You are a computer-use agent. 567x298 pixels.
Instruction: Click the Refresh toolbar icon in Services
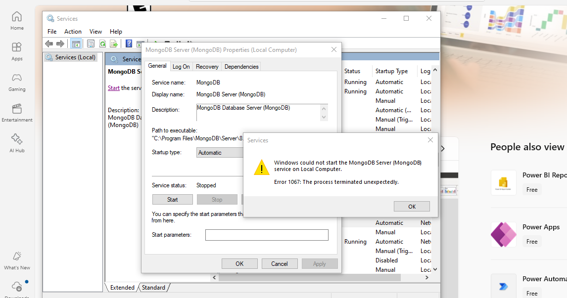click(103, 43)
